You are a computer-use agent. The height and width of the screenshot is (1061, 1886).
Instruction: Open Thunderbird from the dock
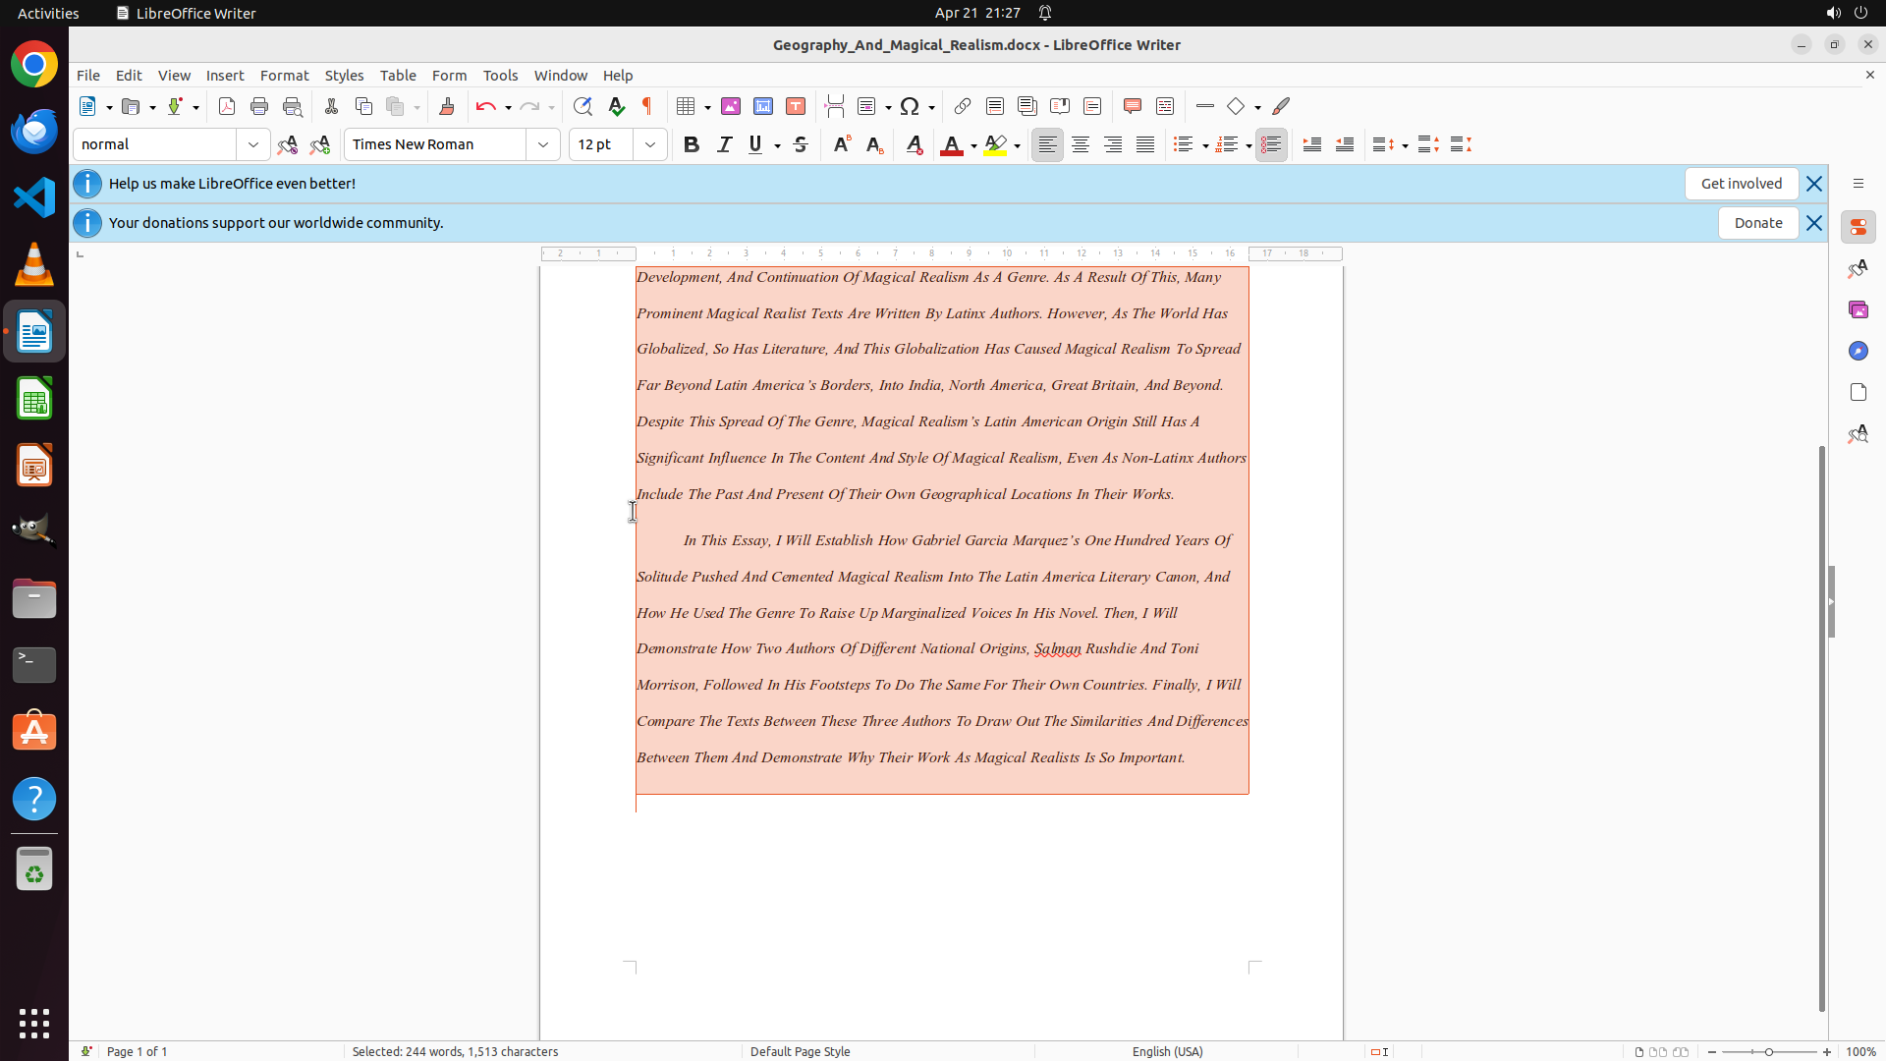click(x=34, y=131)
